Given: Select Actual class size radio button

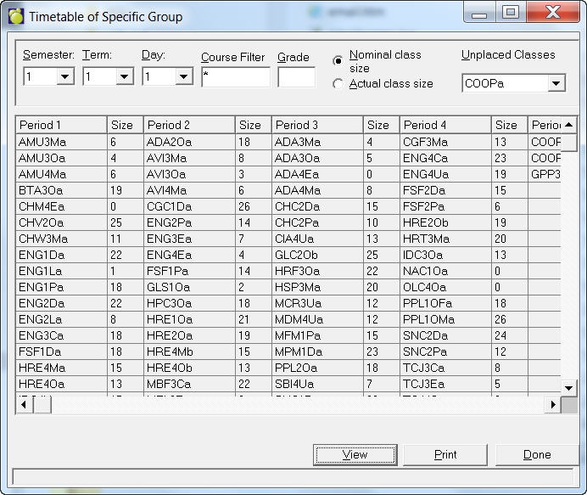Looking at the screenshot, I should tap(338, 84).
